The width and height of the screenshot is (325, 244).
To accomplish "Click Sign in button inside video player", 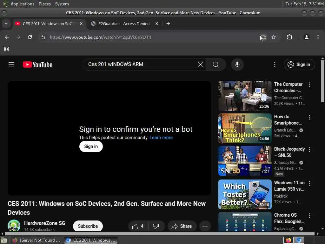I will coord(91,146).
